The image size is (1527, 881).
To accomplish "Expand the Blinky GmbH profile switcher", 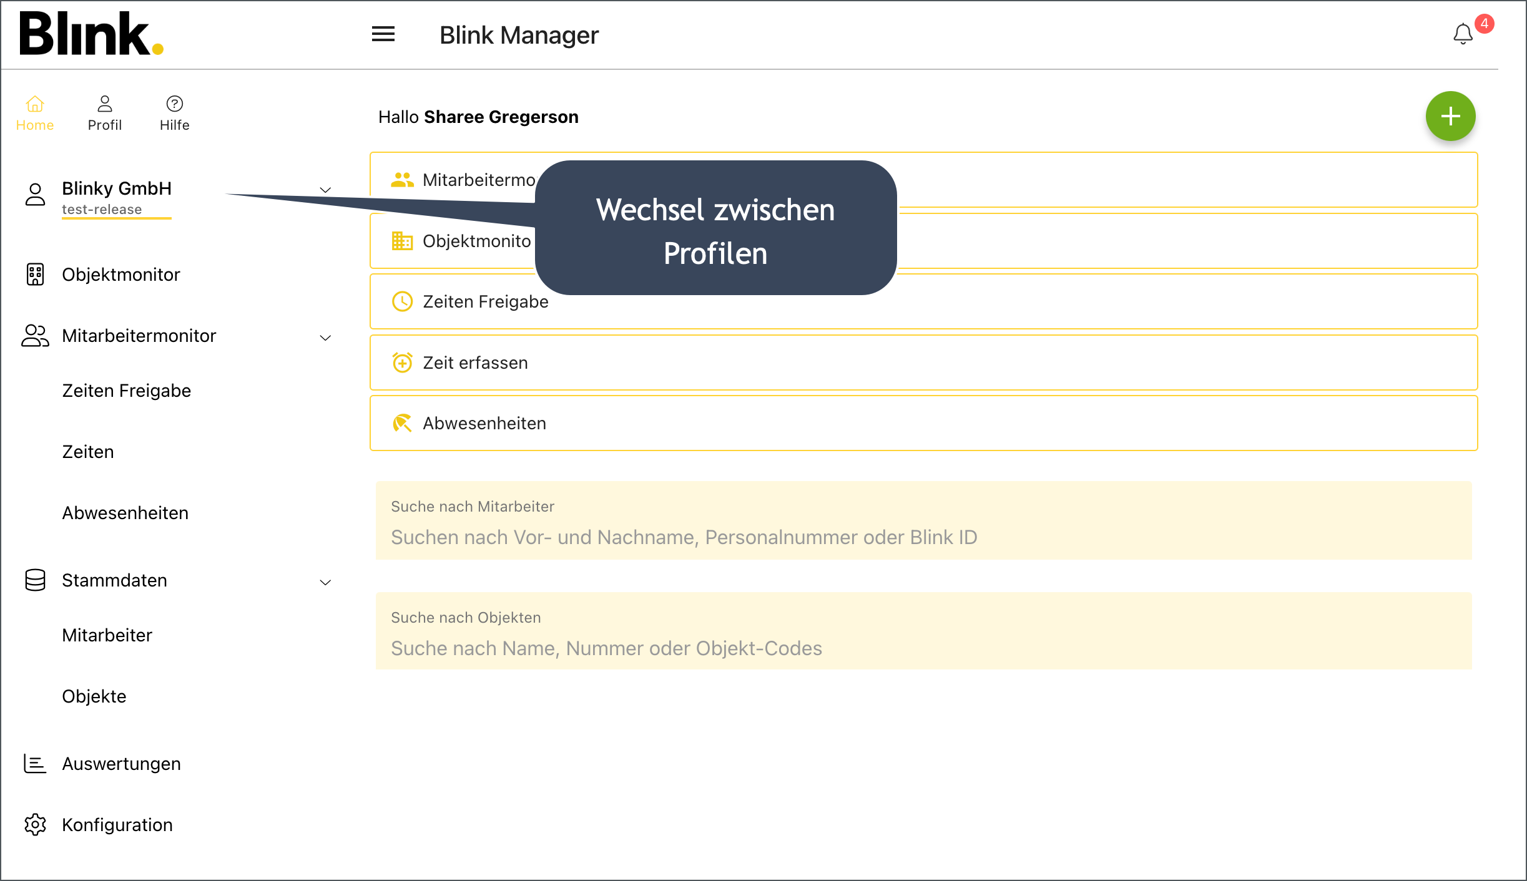I will (x=325, y=190).
